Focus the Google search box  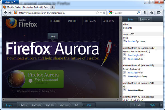[x=125, y=13]
